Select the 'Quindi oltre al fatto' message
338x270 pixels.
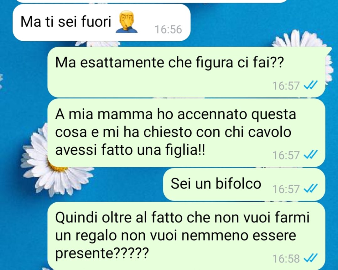click(186, 236)
